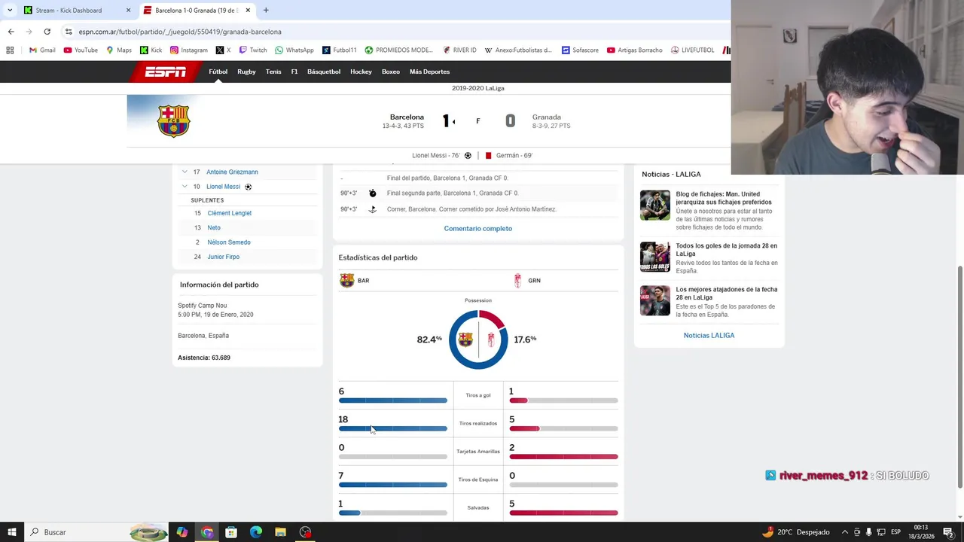Reload the current page

click(47, 32)
